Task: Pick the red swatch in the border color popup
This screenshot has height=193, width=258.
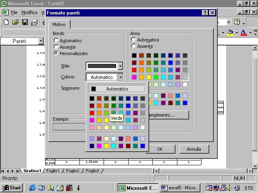Action: click(92, 113)
